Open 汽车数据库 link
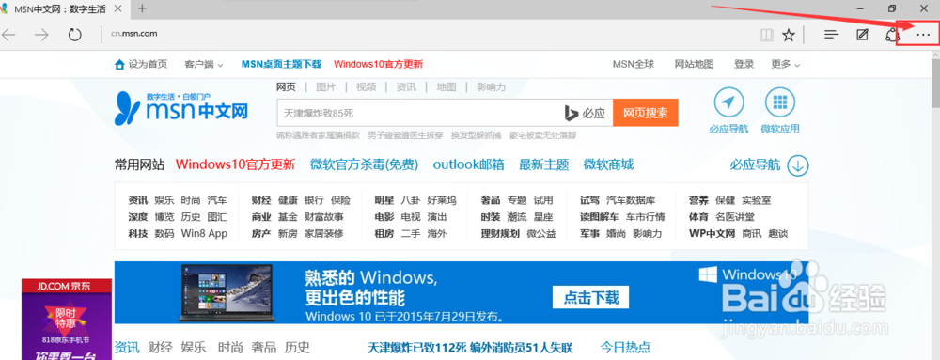The image size is (940, 360). click(x=631, y=200)
